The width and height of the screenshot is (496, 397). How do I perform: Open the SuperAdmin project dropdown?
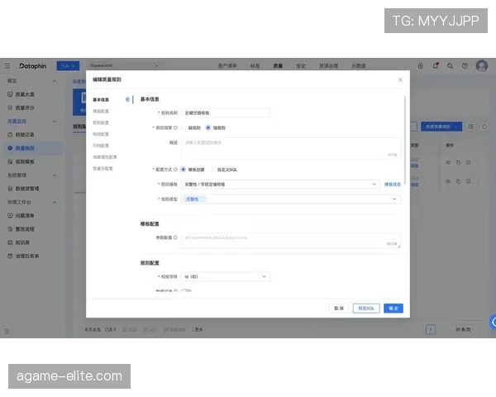[x=124, y=65]
